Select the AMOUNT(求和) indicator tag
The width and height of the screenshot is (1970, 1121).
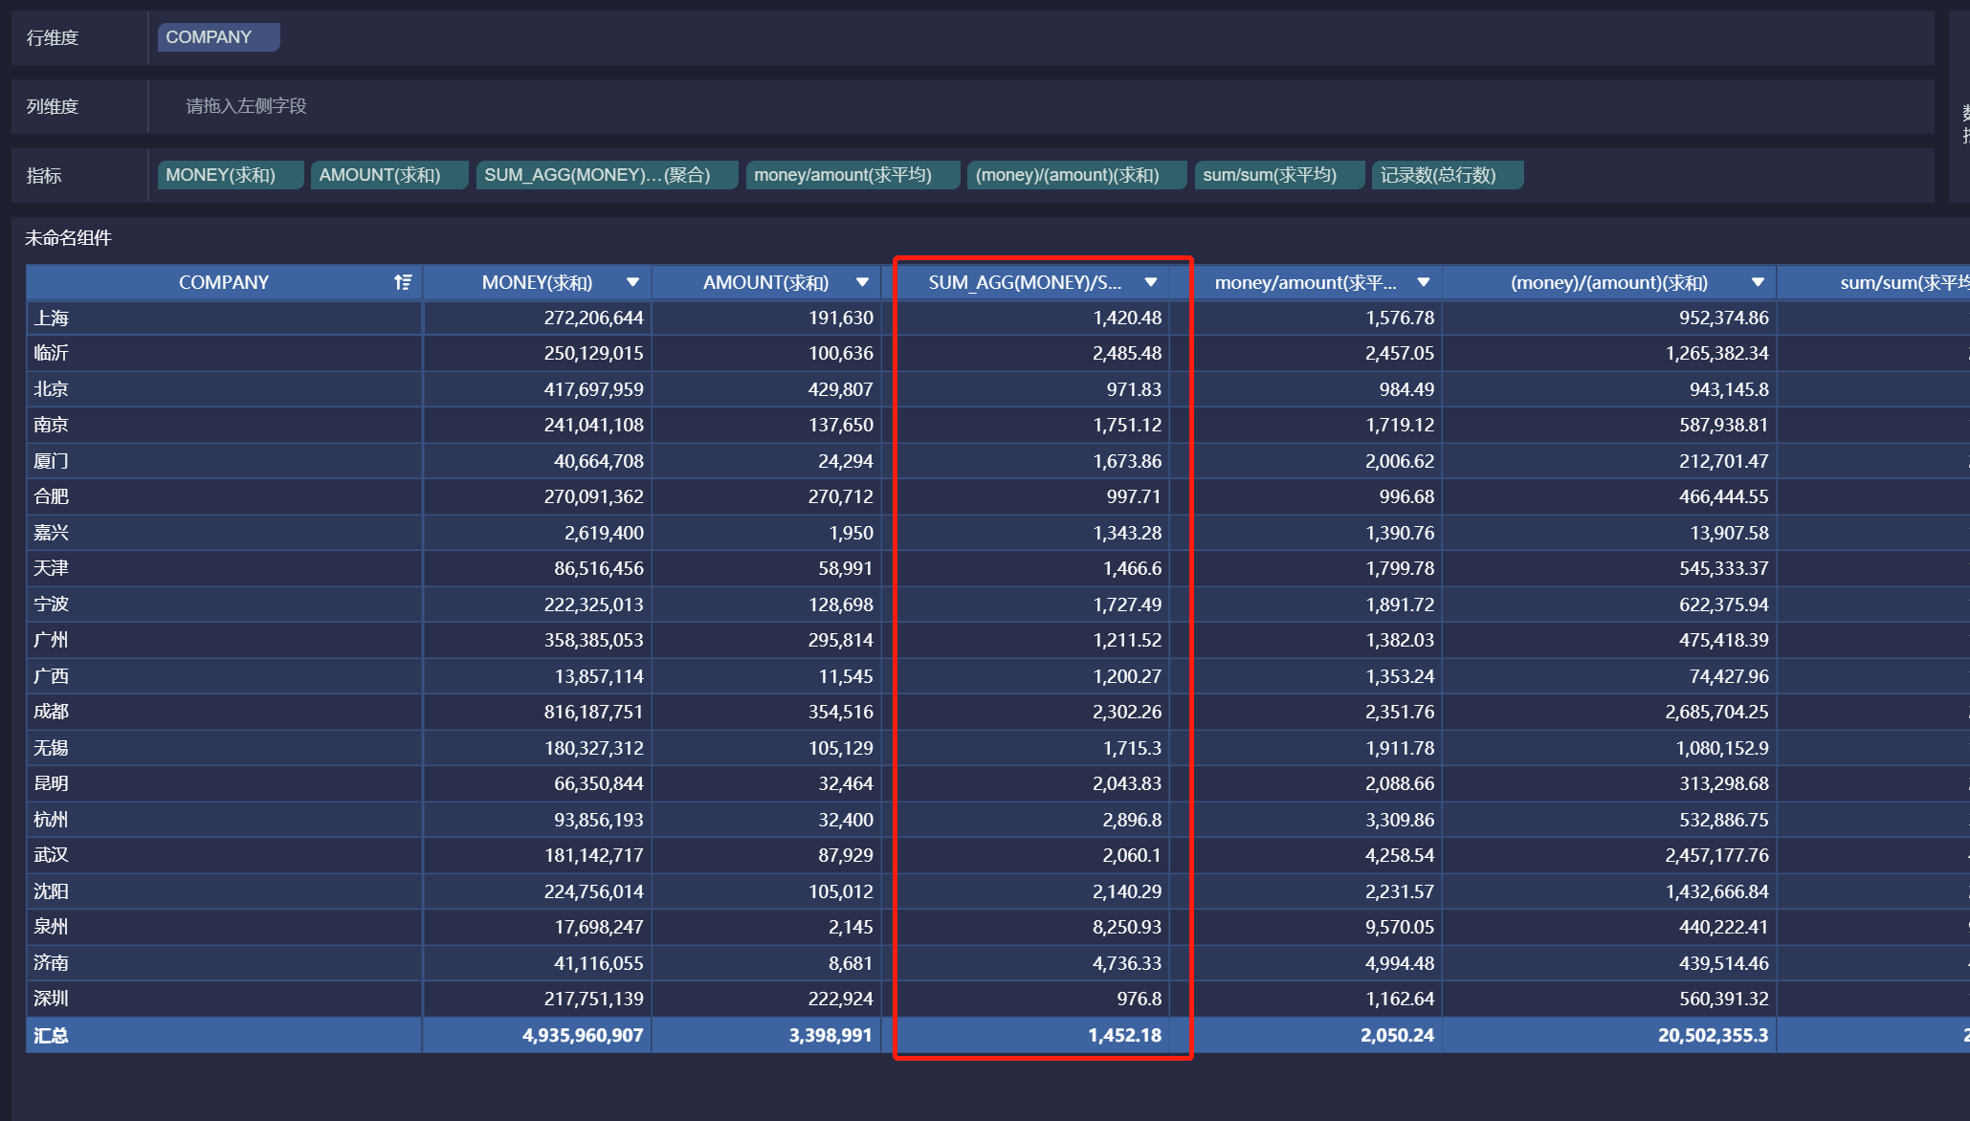tap(389, 175)
